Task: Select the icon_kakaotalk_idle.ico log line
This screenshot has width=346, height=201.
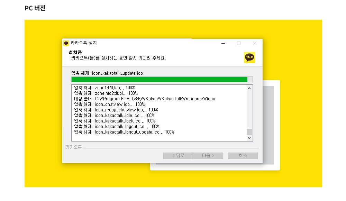Action: click(114, 116)
